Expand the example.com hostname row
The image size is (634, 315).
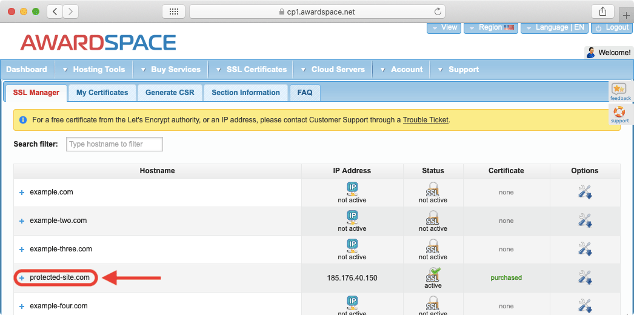[22, 193]
